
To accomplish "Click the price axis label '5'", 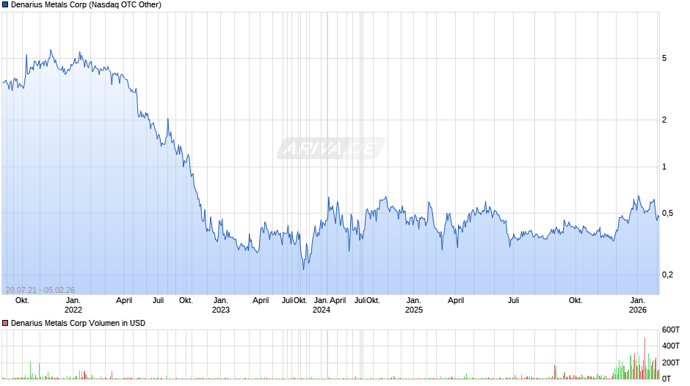I will pos(664,58).
